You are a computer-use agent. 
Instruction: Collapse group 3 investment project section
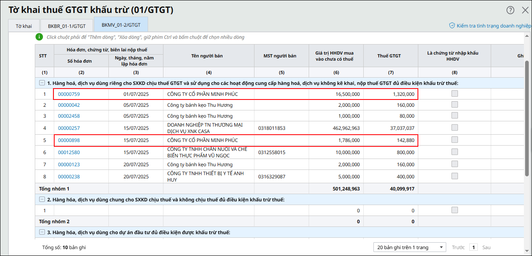42,232
